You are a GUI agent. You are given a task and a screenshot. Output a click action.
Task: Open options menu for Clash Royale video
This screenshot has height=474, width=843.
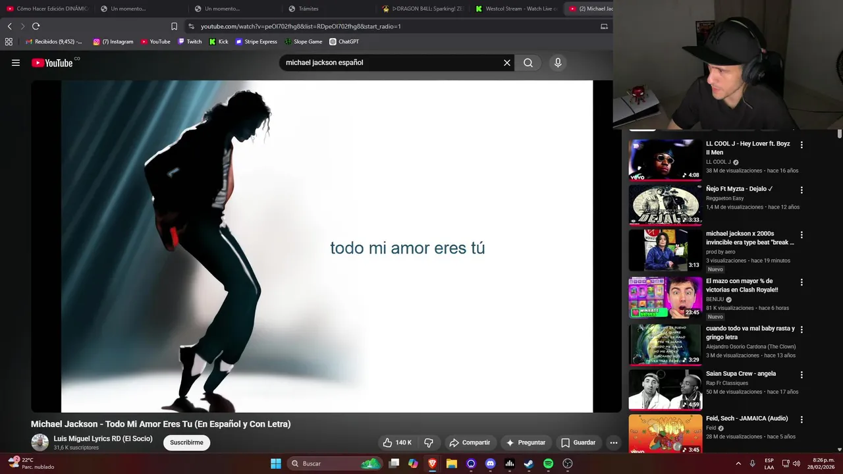802,282
